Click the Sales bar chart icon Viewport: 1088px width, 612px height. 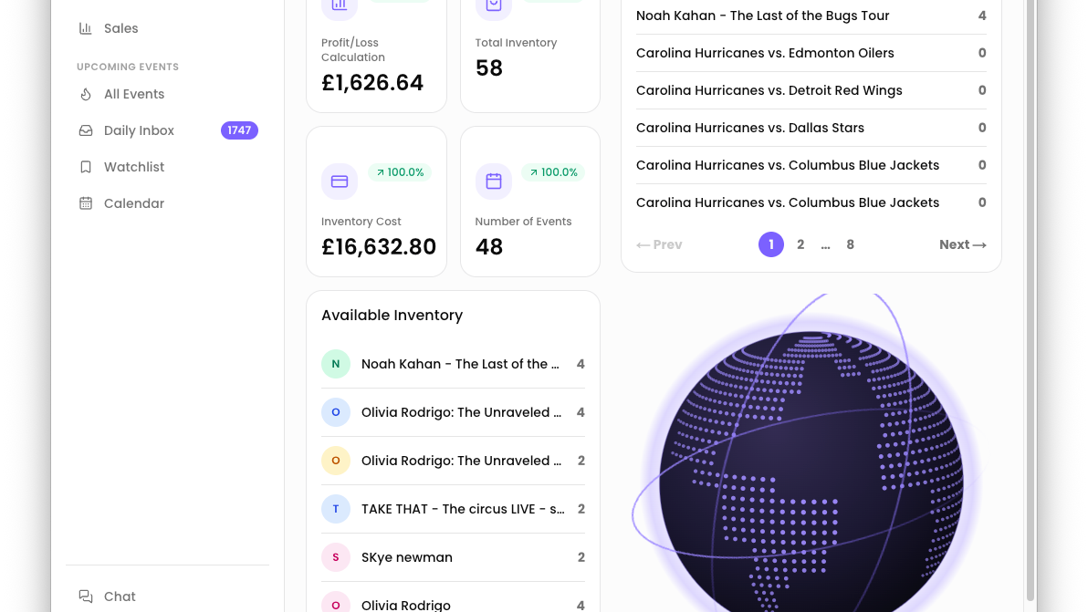pyautogui.click(x=86, y=28)
